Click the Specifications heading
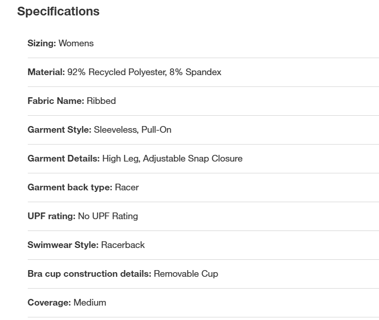This screenshot has width=379, height=320. pos(58,11)
